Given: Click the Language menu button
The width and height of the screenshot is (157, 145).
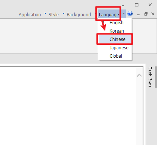Looking at the screenshot, I should tap(109, 15).
